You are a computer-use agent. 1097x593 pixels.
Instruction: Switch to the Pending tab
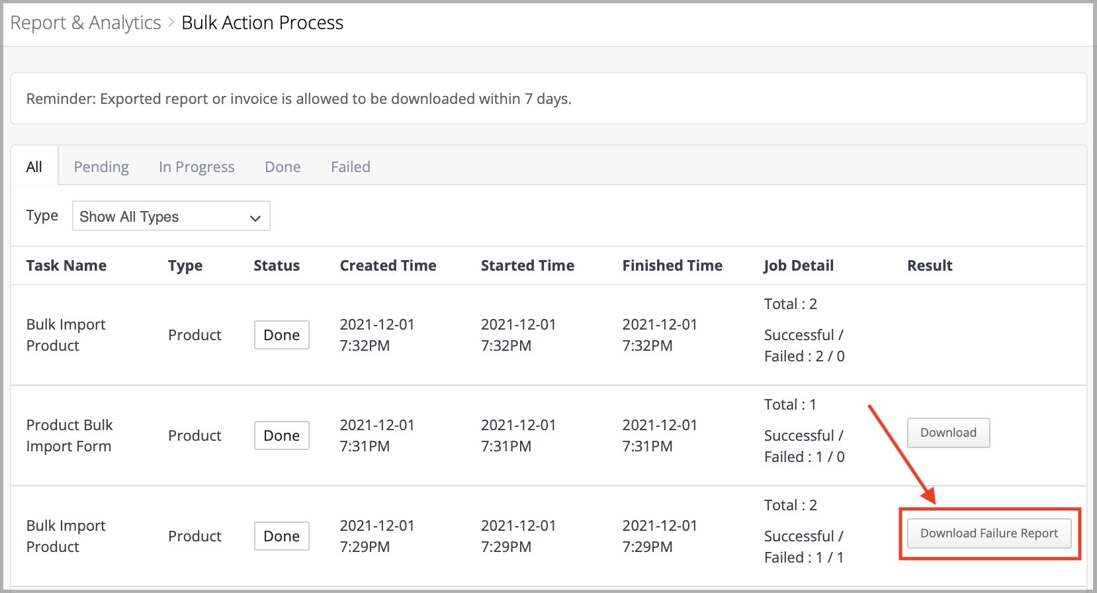101,167
